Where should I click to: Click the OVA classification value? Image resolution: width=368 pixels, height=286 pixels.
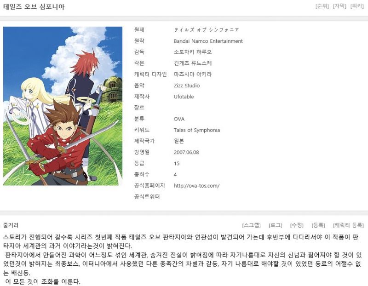[179, 119]
